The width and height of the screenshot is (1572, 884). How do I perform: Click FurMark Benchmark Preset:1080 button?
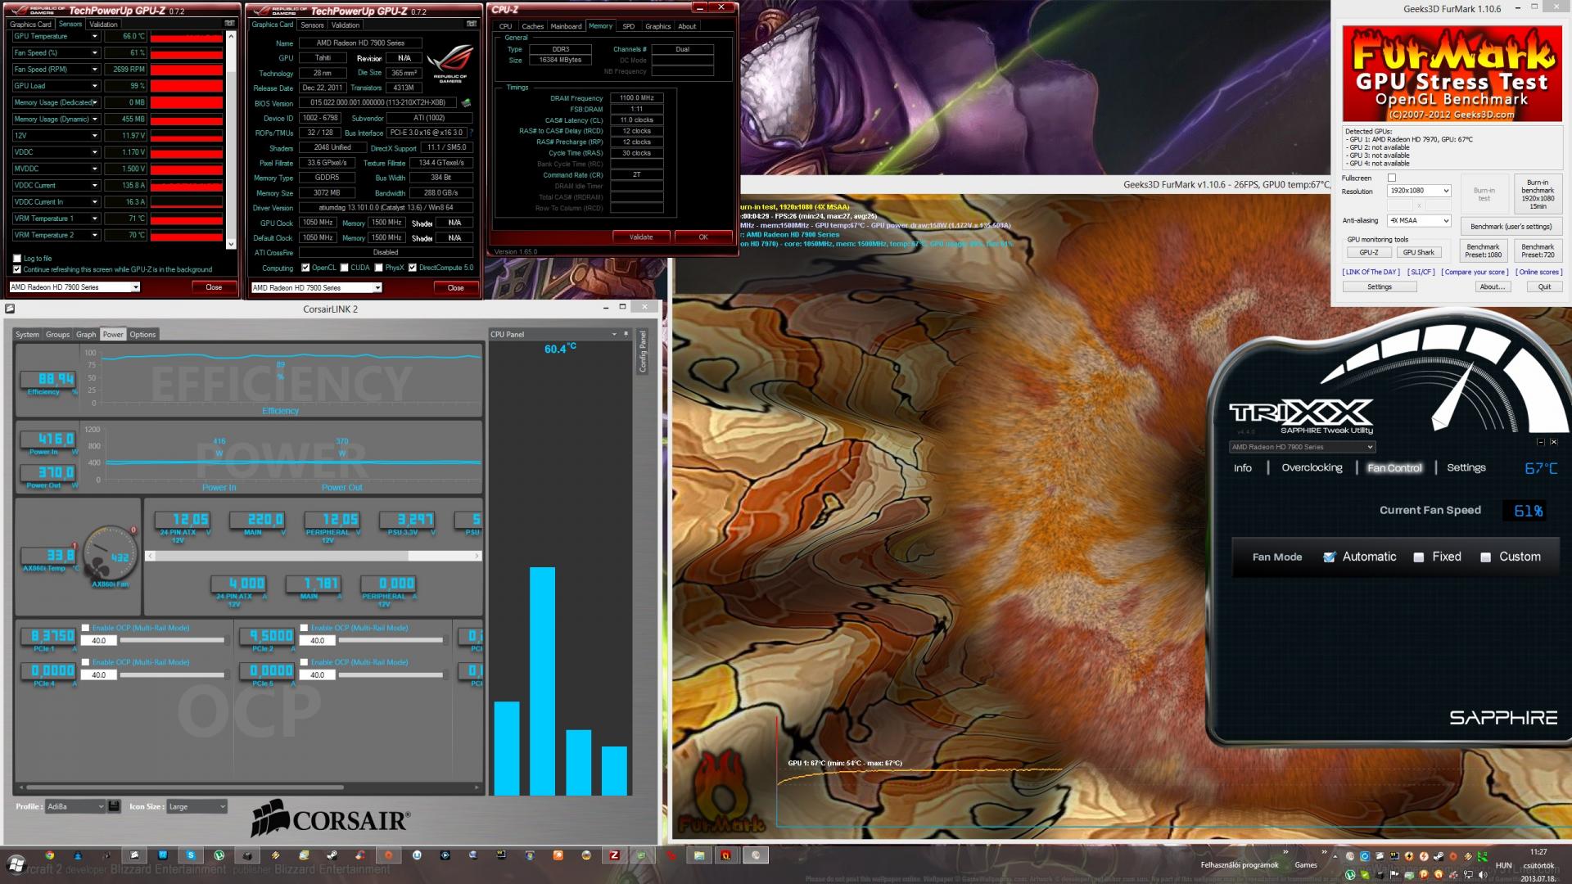coord(1483,250)
